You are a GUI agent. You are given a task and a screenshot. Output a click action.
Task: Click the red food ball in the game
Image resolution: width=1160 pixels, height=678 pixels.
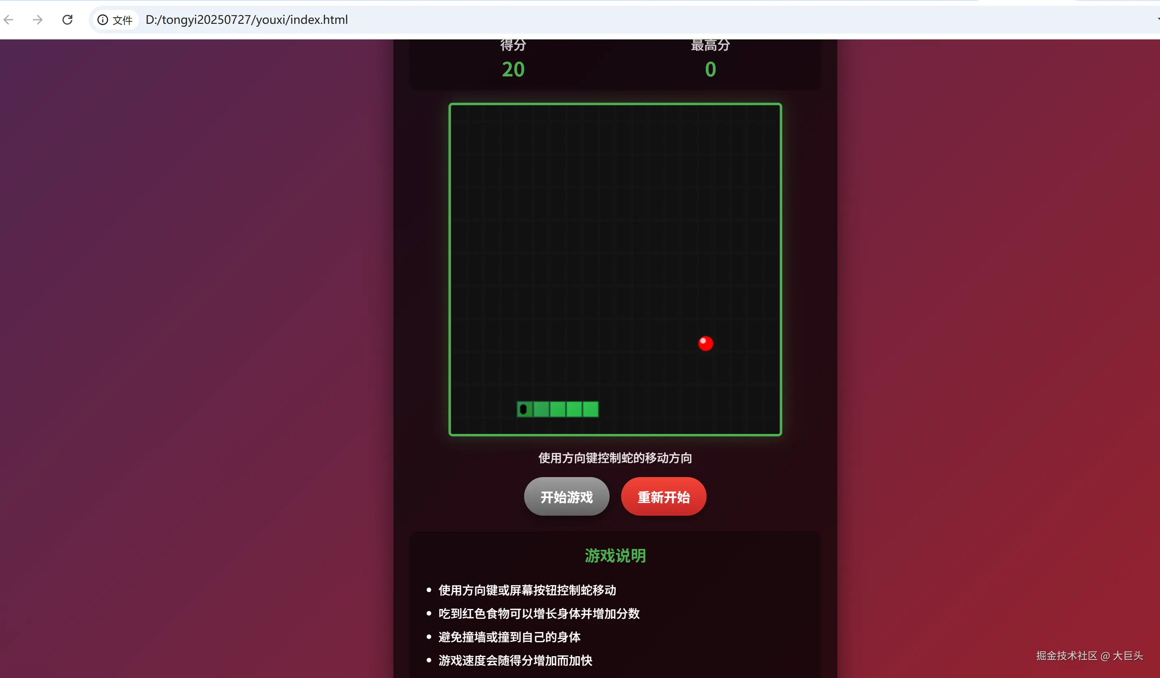(x=705, y=344)
